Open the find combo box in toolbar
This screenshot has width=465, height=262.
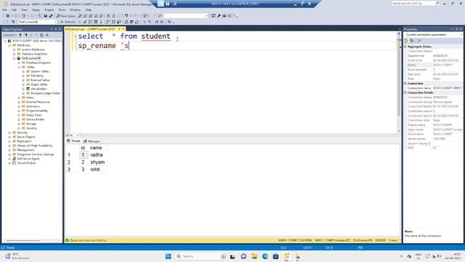click(186, 16)
